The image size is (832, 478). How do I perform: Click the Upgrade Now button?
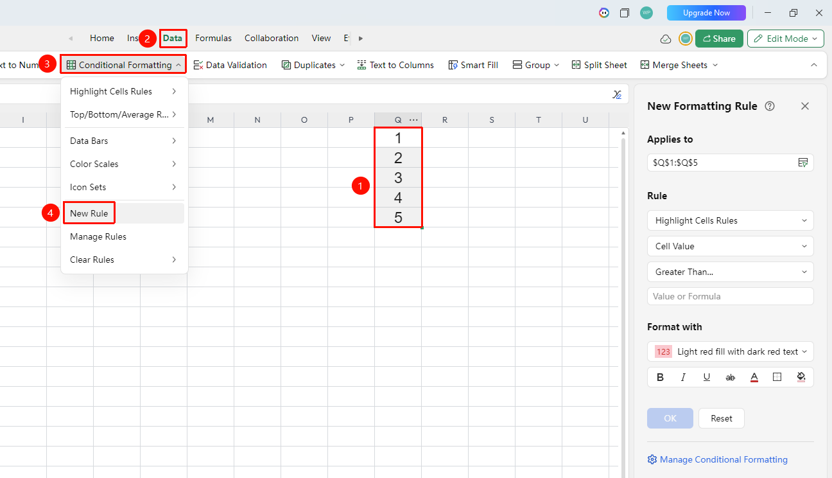tap(706, 13)
